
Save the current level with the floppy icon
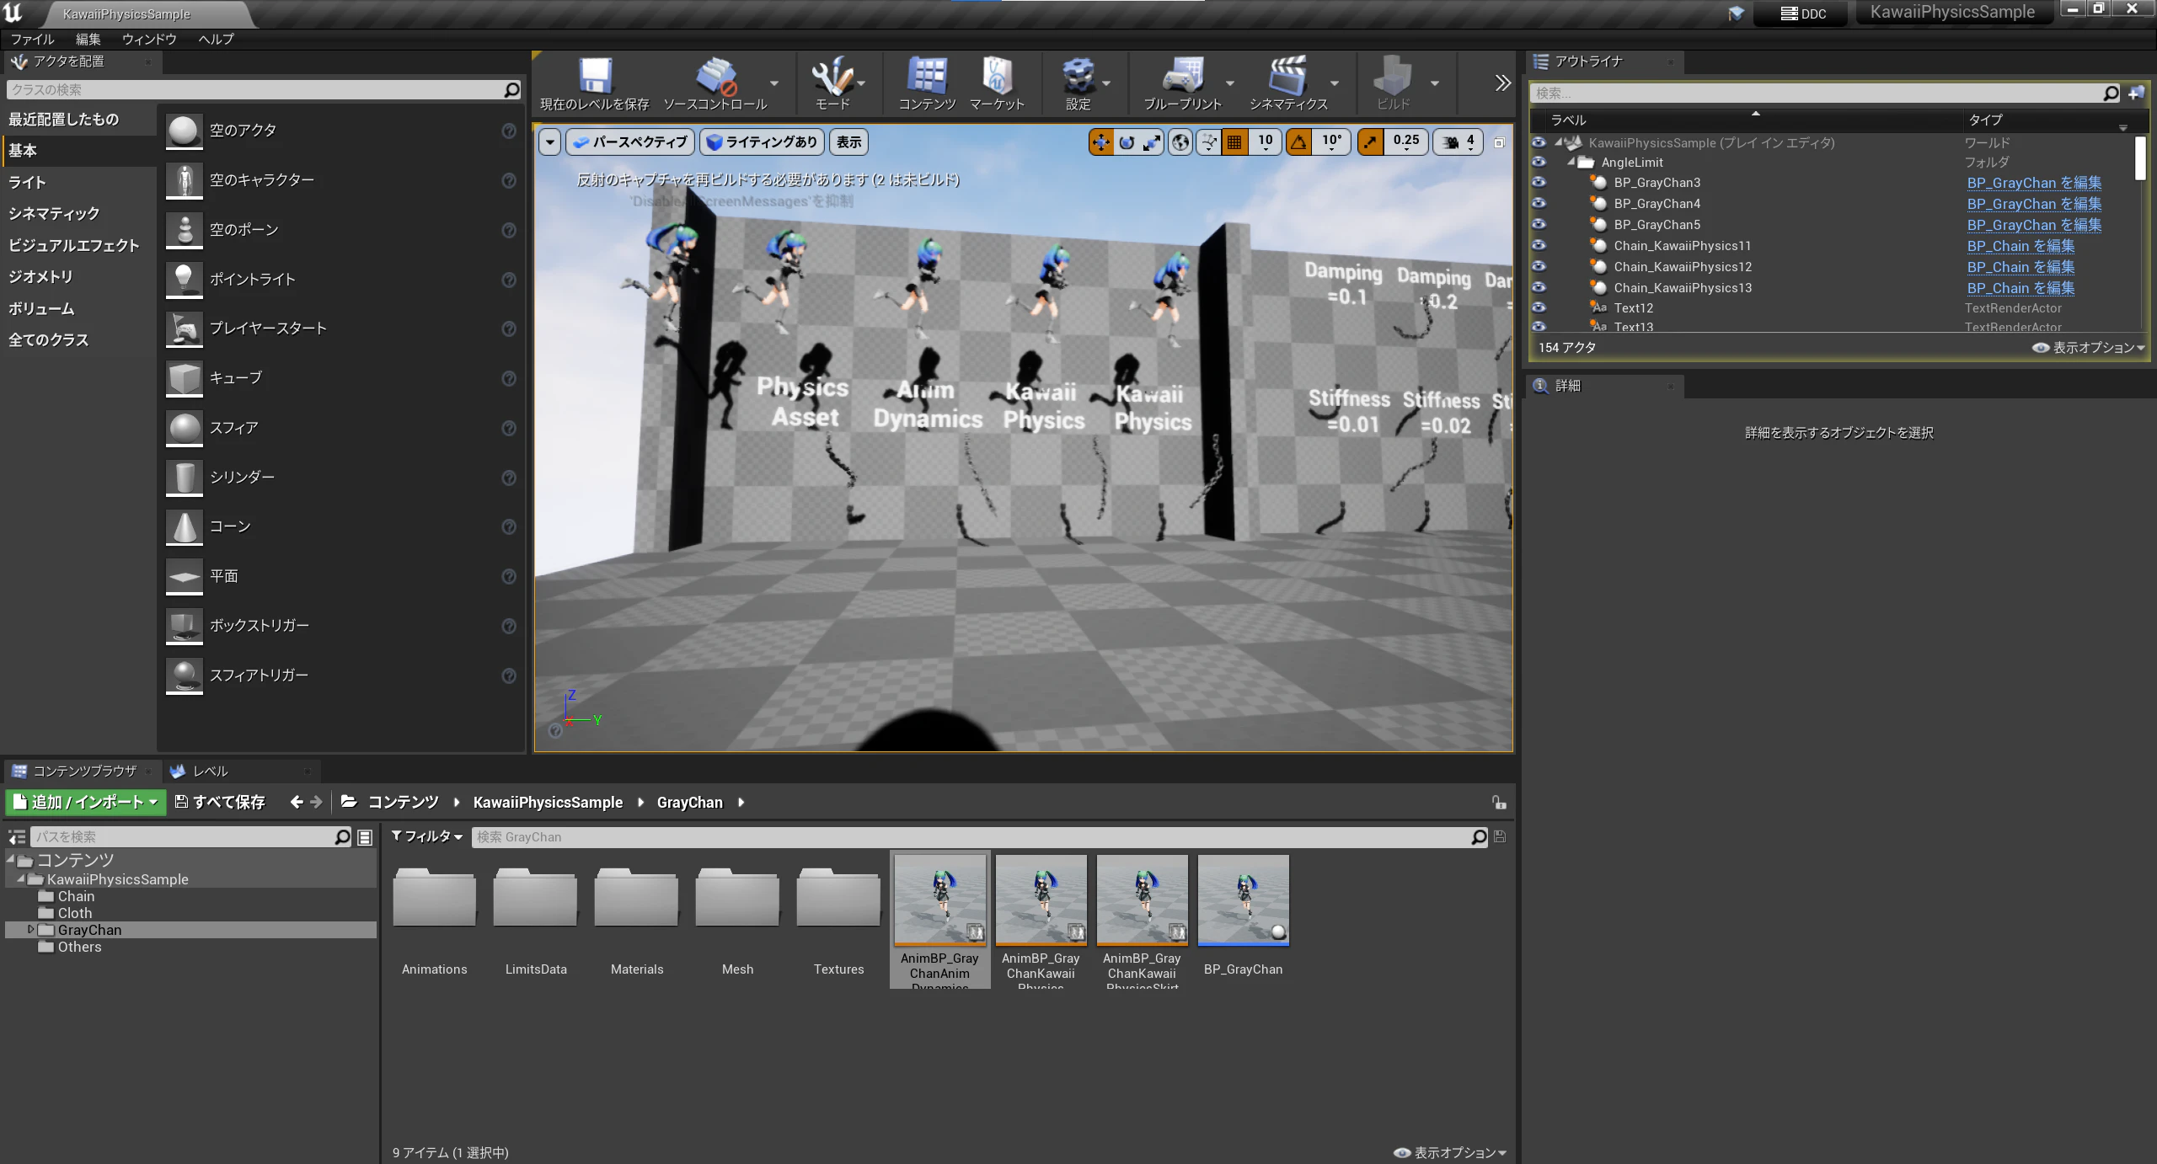[595, 83]
